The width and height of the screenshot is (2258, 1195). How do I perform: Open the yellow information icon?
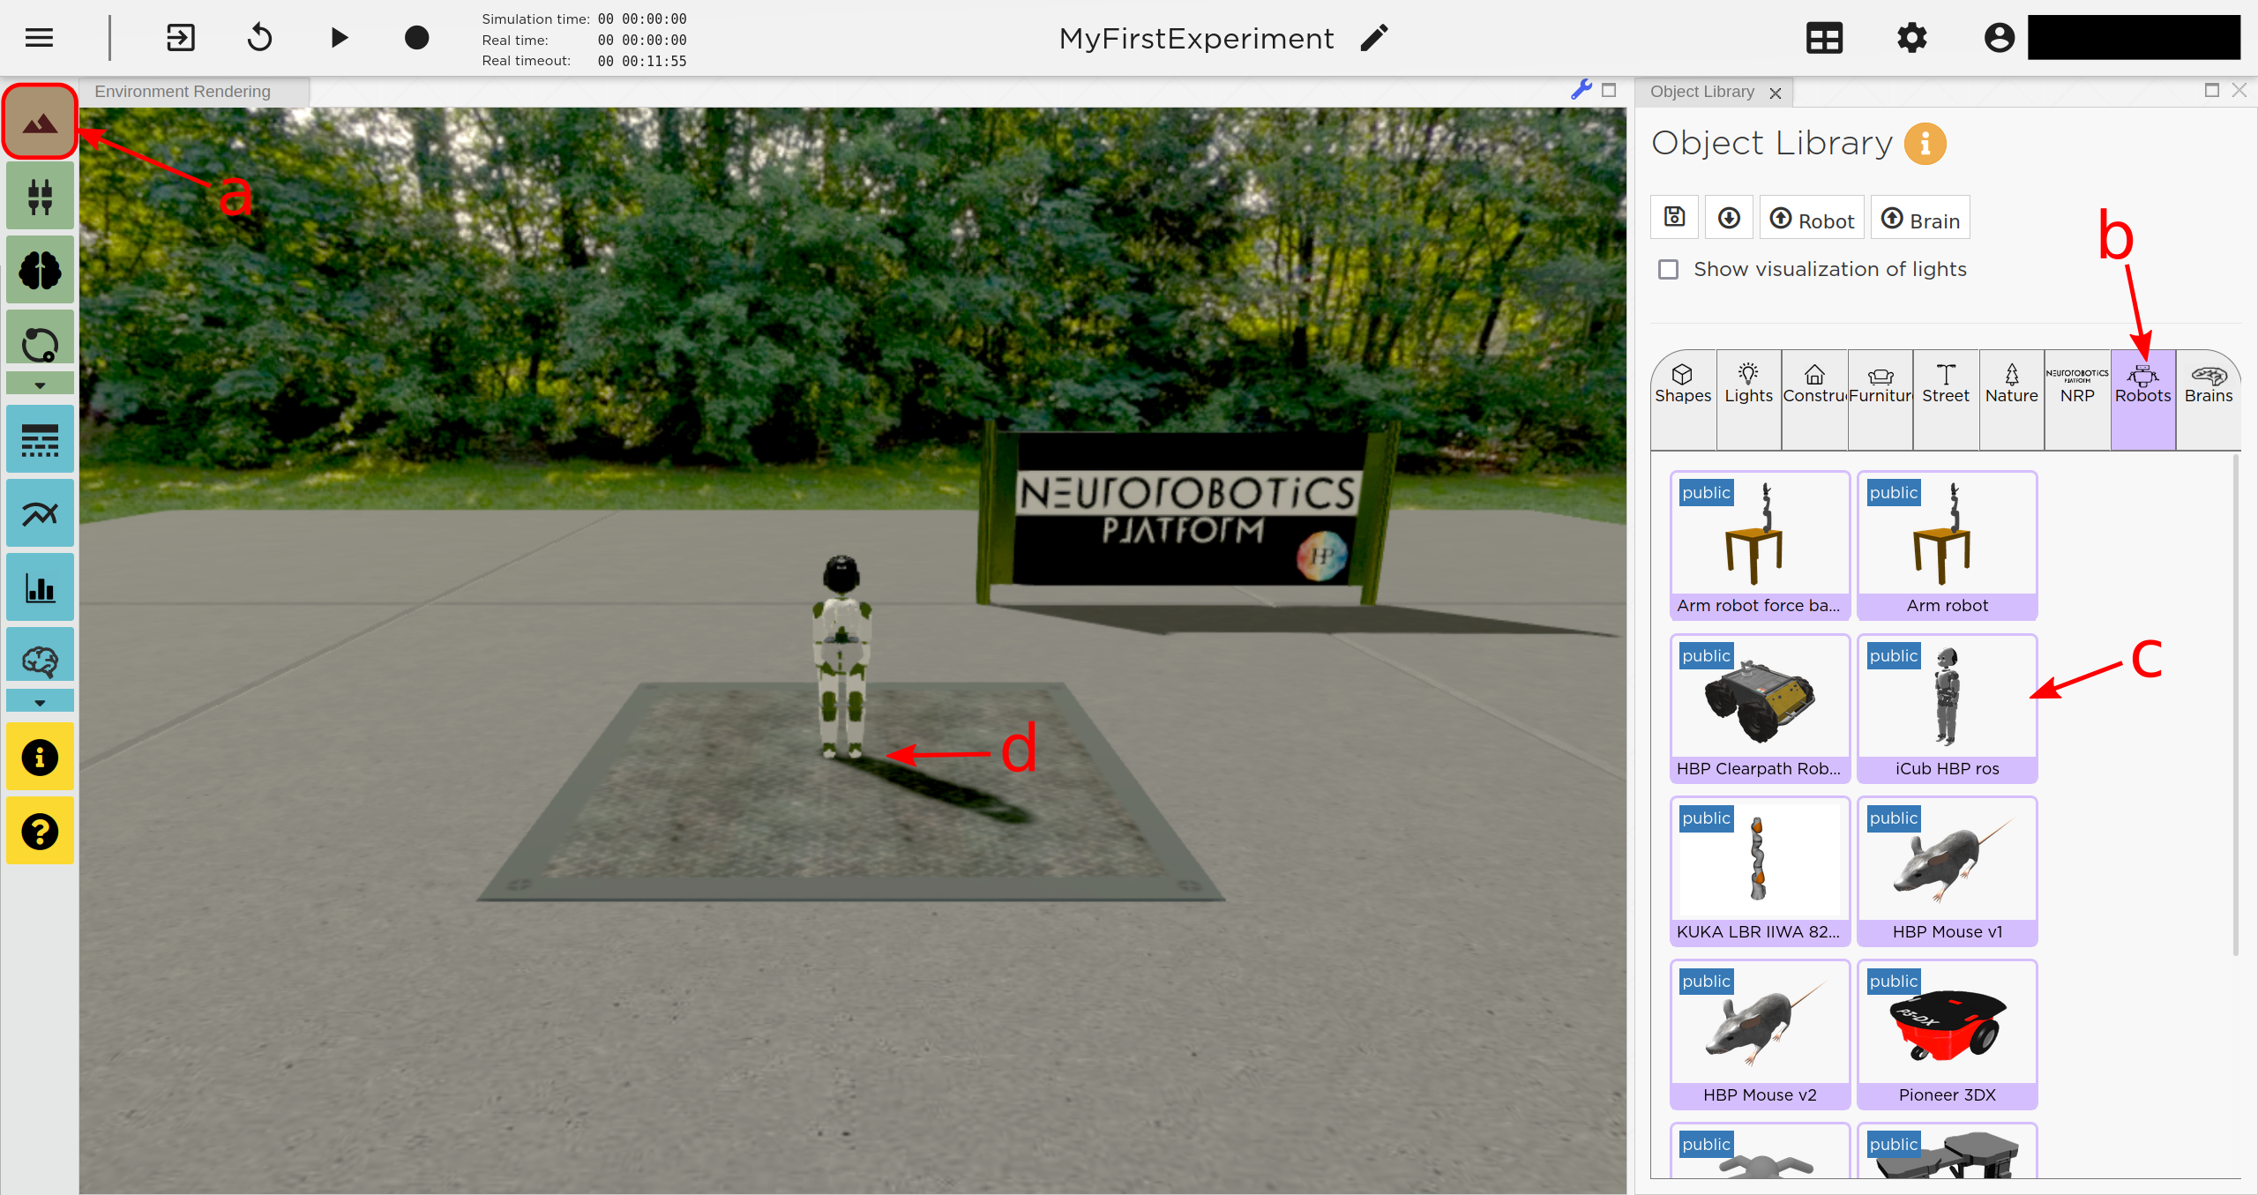click(x=40, y=757)
